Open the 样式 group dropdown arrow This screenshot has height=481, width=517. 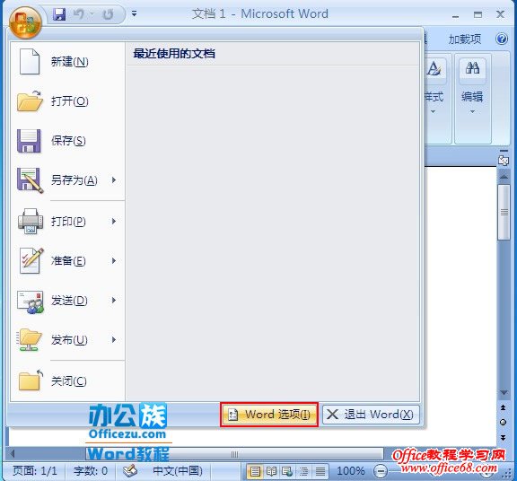[x=434, y=112]
